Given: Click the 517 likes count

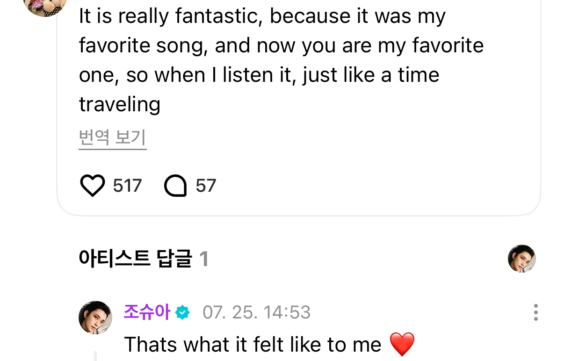Looking at the screenshot, I should pos(127,186).
